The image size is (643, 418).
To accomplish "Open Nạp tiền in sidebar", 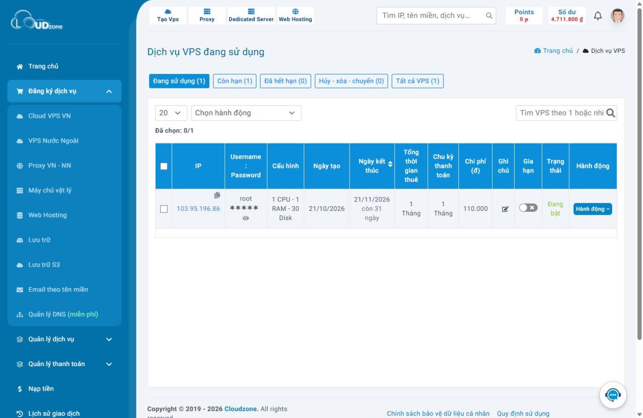I will [x=64, y=389].
